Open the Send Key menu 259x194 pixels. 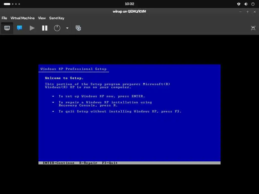pos(57,18)
